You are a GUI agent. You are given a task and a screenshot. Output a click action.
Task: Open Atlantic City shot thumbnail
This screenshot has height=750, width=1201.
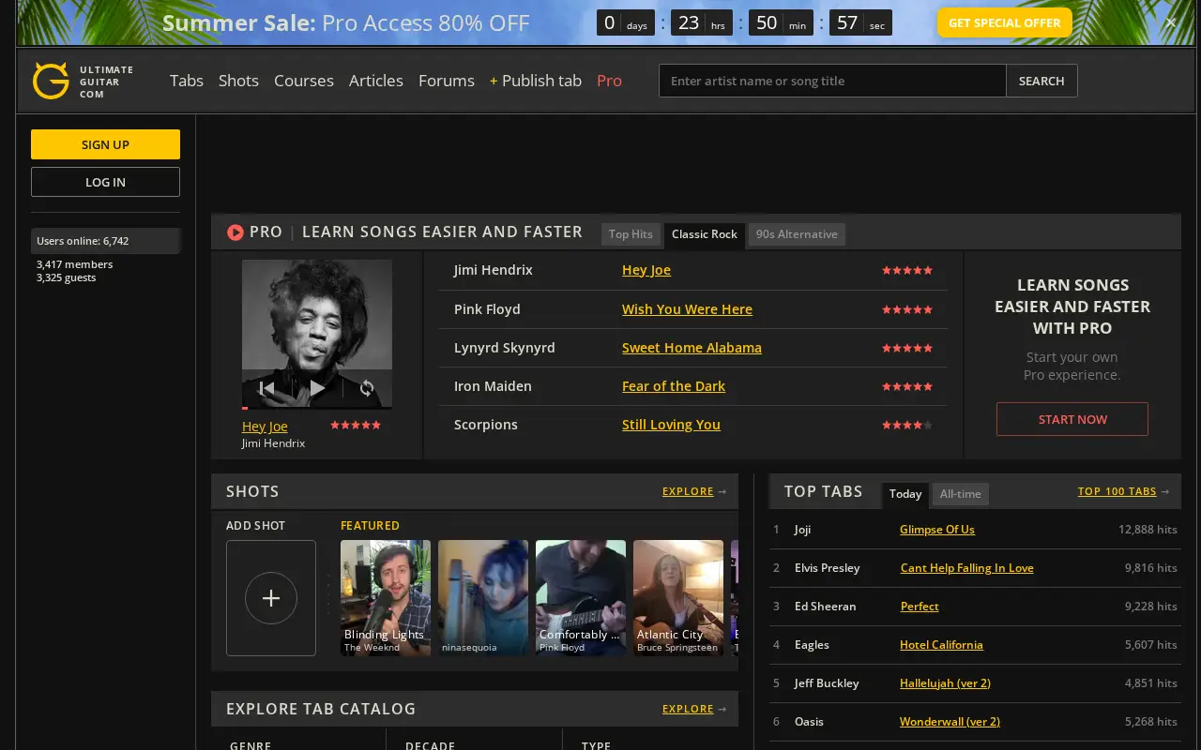[678, 598]
